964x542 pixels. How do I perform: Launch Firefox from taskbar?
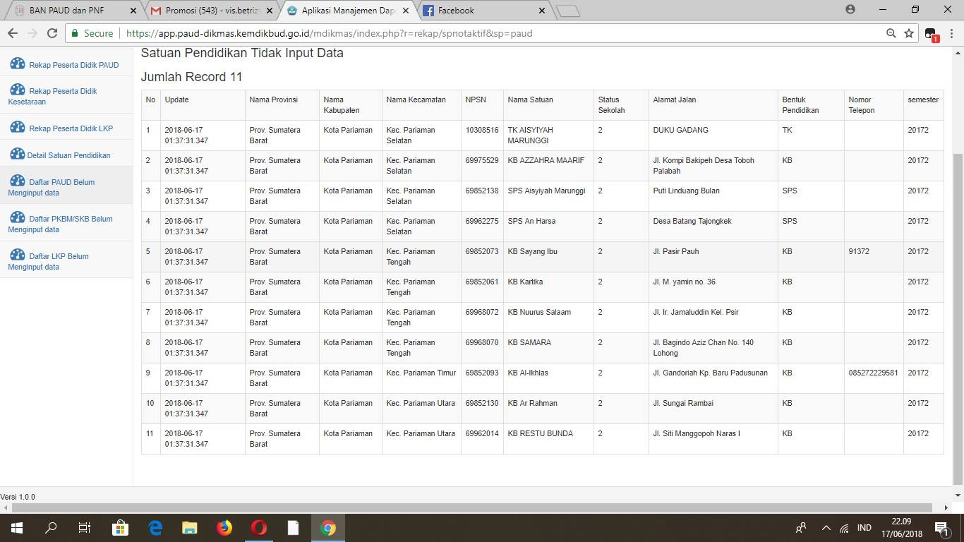click(x=224, y=528)
